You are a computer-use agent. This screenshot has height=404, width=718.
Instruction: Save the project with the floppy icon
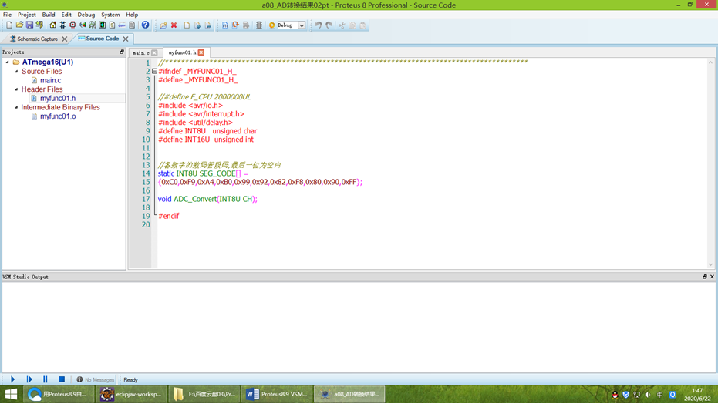tap(29, 25)
